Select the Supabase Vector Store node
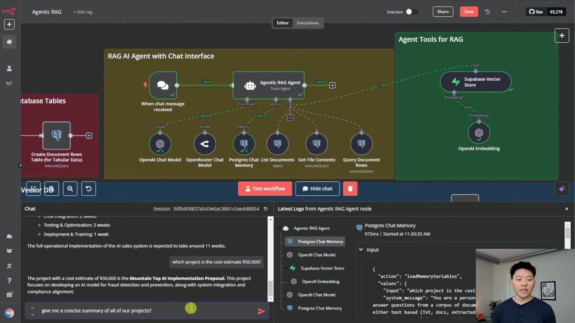Image resolution: width=575 pixels, height=323 pixels. pyautogui.click(x=476, y=82)
